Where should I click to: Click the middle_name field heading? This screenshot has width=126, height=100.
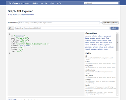pyautogui.click(x=90, y=70)
